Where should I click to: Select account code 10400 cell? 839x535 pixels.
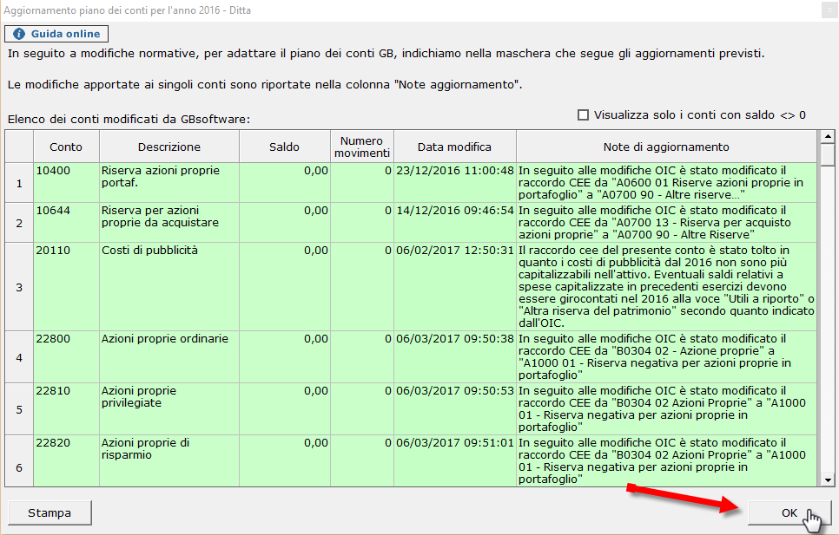tap(66, 183)
